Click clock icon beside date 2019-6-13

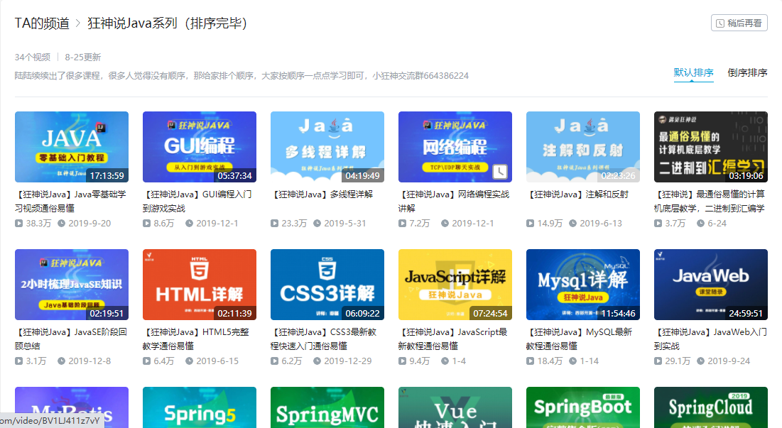click(573, 223)
